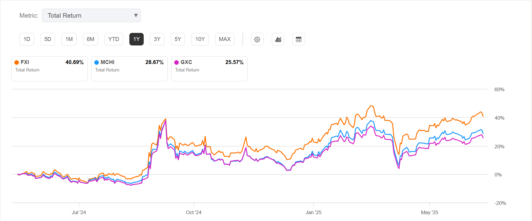Image resolution: width=532 pixels, height=221 pixels.
Task: Show the 5Y time range
Action: (x=178, y=39)
